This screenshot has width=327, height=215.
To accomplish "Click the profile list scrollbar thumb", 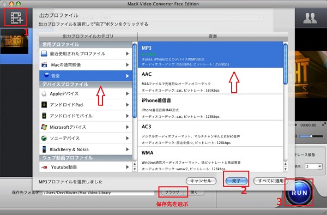I will coord(285,63).
